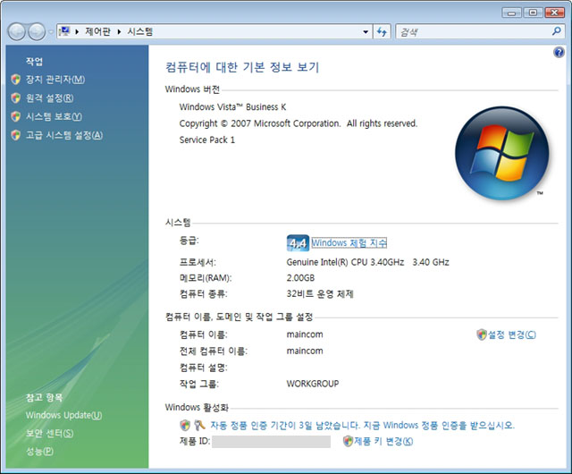Click the shield icon beside 설정 변경

pos(482,334)
